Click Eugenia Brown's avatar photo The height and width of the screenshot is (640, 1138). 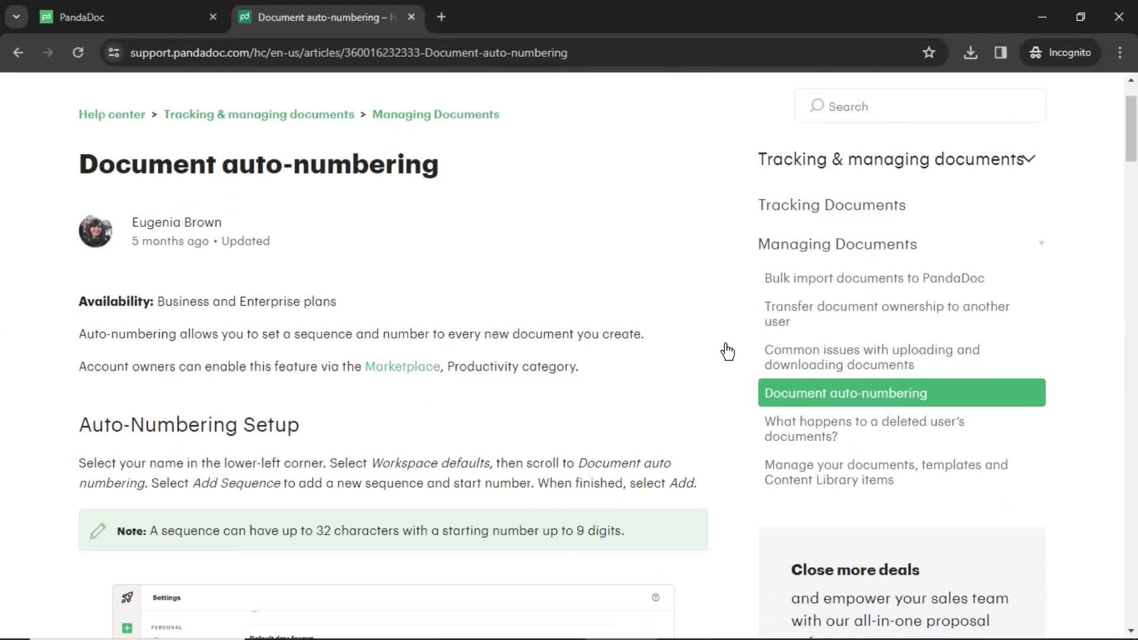pos(95,231)
